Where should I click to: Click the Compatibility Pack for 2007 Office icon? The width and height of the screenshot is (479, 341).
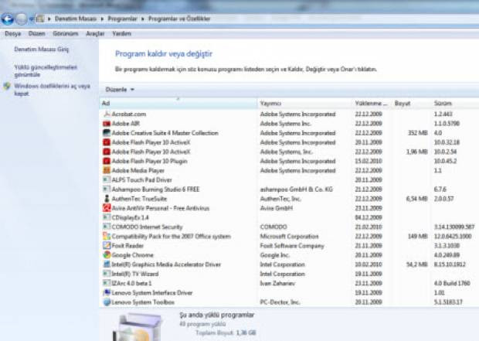pos(107,236)
